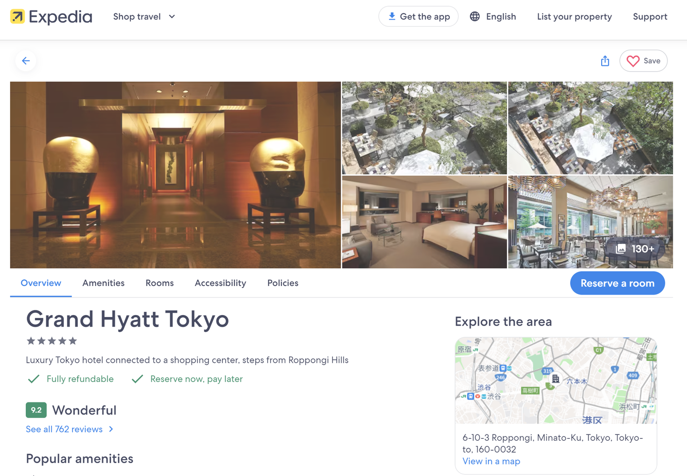Open gallery via the 130+ photos badge

(635, 249)
